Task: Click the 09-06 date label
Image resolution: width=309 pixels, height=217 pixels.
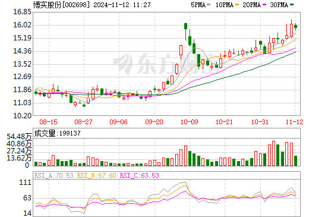Action: 118,122
